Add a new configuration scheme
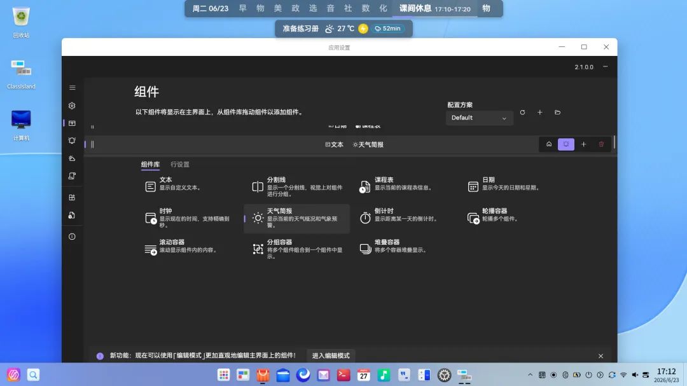687x386 pixels. click(540, 113)
